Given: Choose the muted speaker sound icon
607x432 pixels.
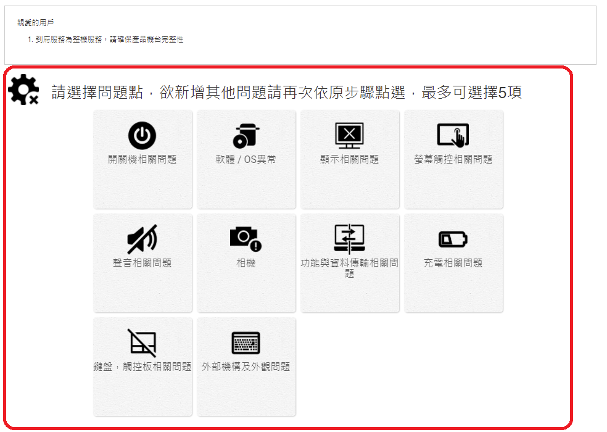Looking at the screenshot, I should pos(142,239).
